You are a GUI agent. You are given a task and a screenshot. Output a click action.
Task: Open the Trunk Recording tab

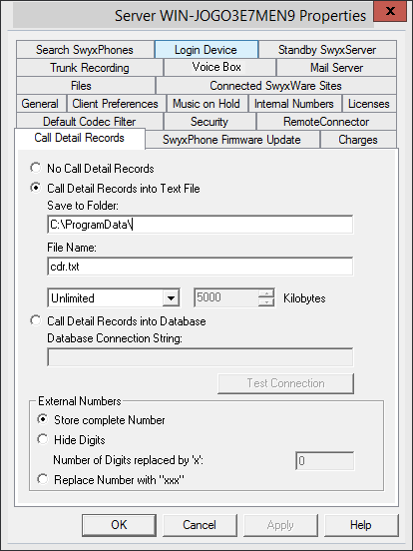click(x=90, y=68)
